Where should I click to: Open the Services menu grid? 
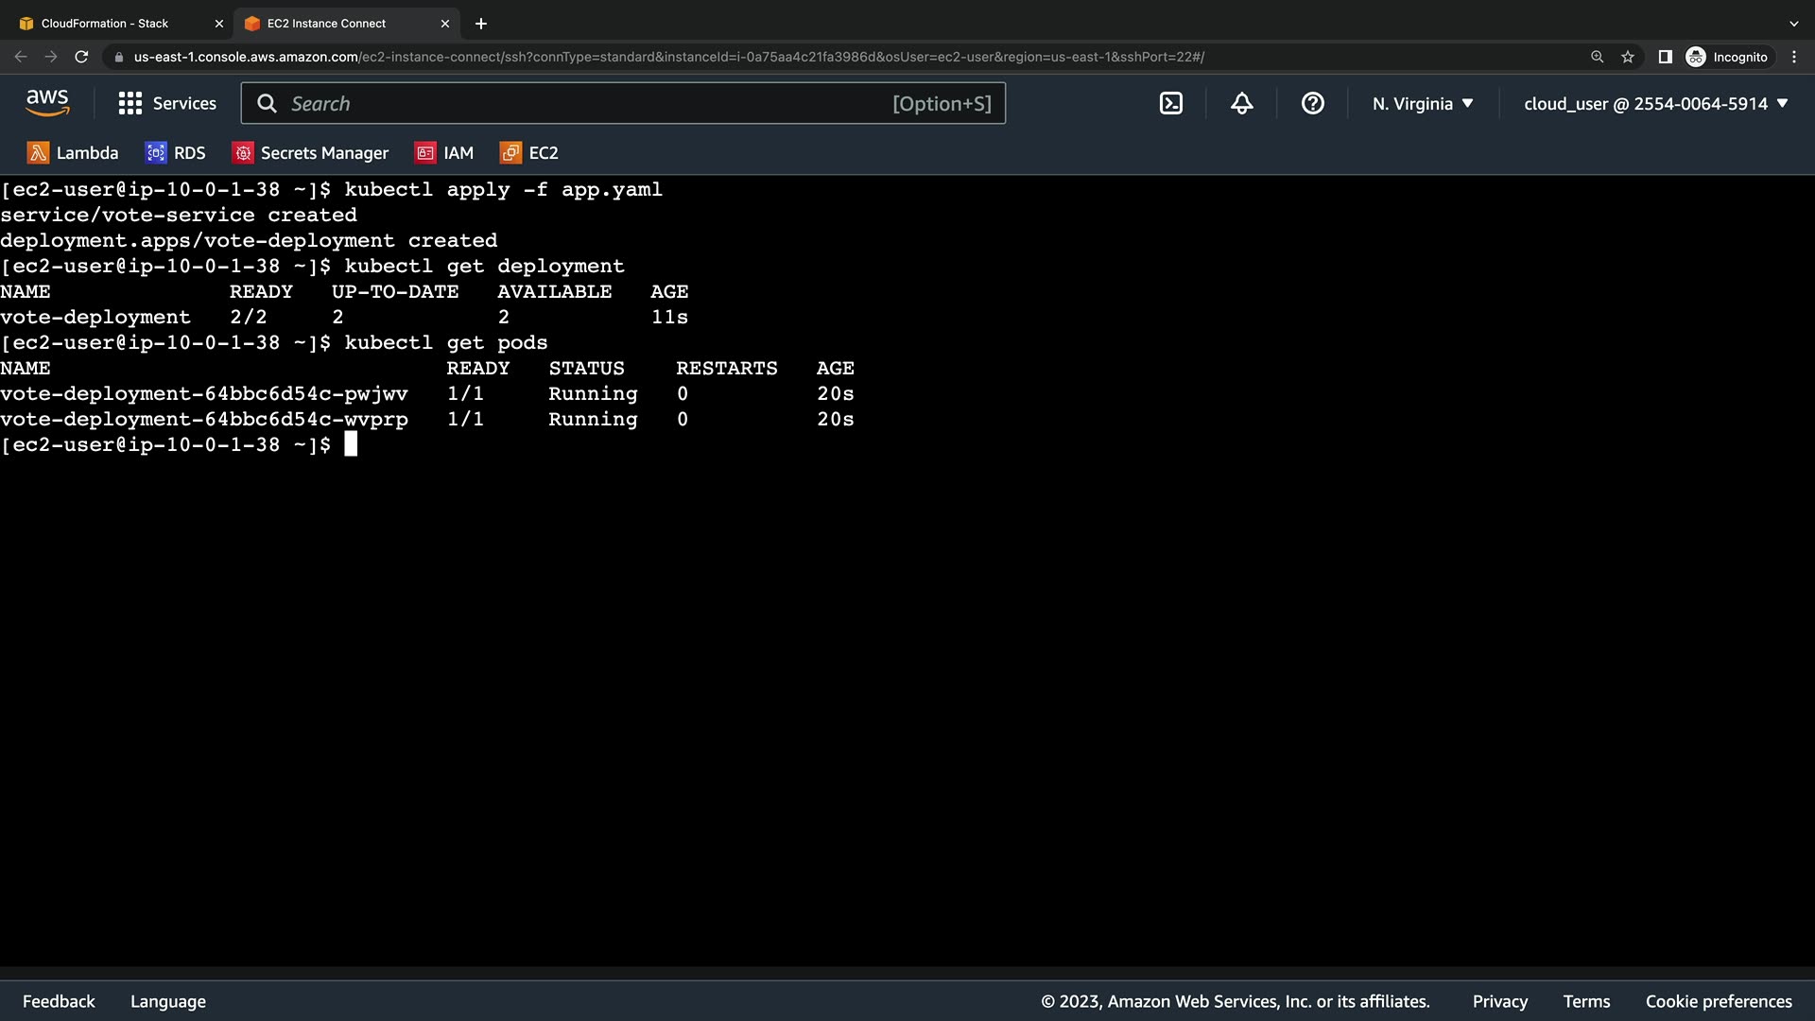[x=167, y=104]
